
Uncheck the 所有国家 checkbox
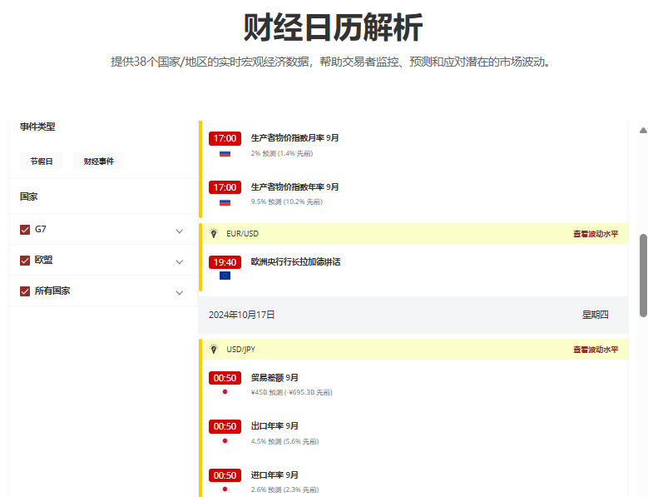pos(25,291)
